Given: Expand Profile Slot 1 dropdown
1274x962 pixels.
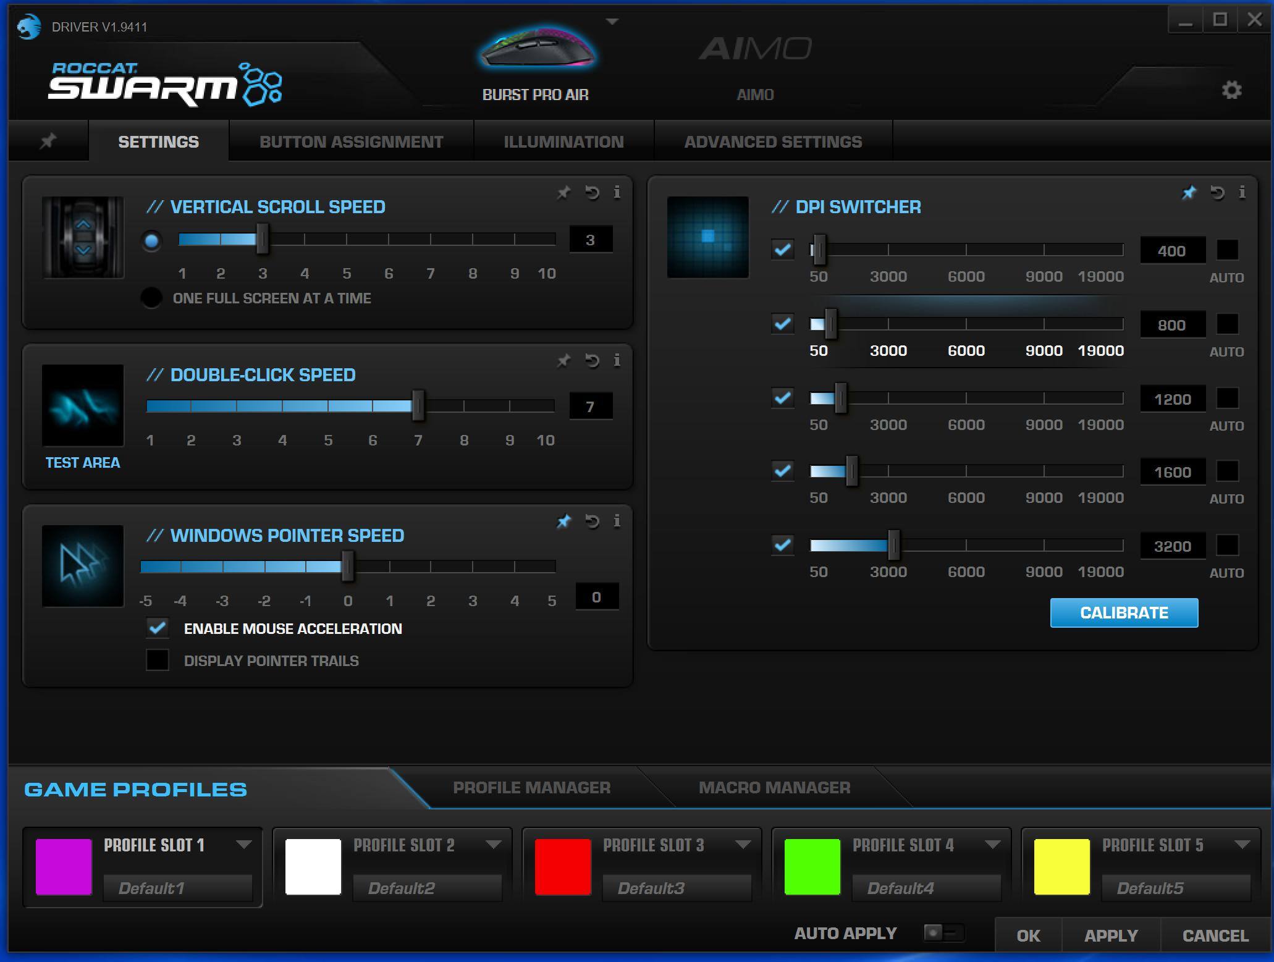Looking at the screenshot, I should tap(243, 845).
